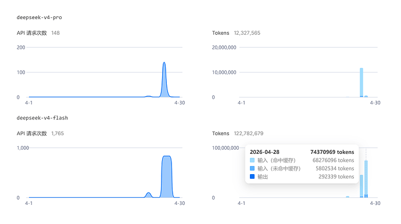401x224 pixels.
Task: Click the 10,000,000 axis label on pro tokens chart
Action: [224, 73]
